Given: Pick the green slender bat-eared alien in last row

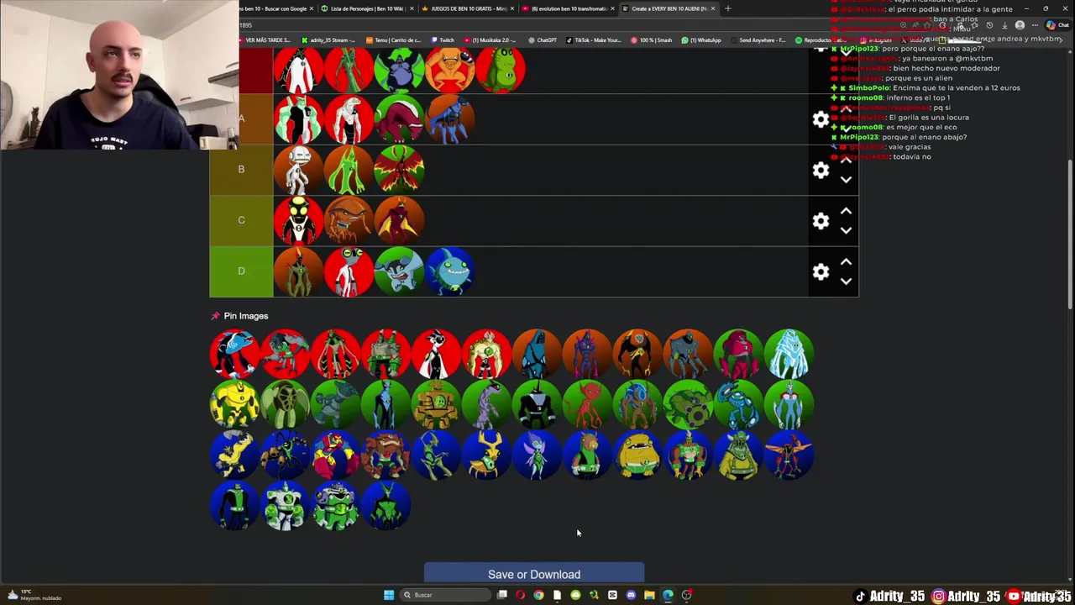Looking at the screenshot, I should 385,505.
